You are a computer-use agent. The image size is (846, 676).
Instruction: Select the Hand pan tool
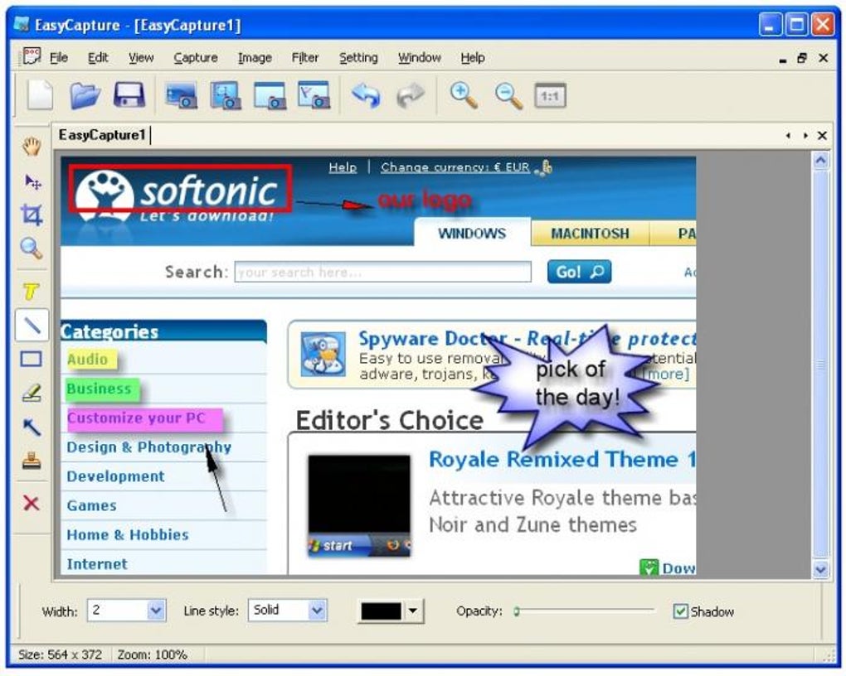32,146
